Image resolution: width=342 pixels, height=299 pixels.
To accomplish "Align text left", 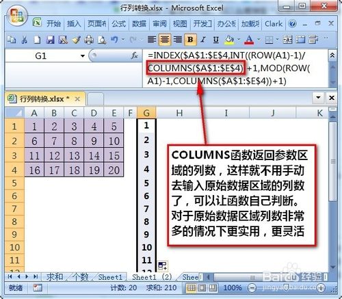I will (x=152, y=40).
